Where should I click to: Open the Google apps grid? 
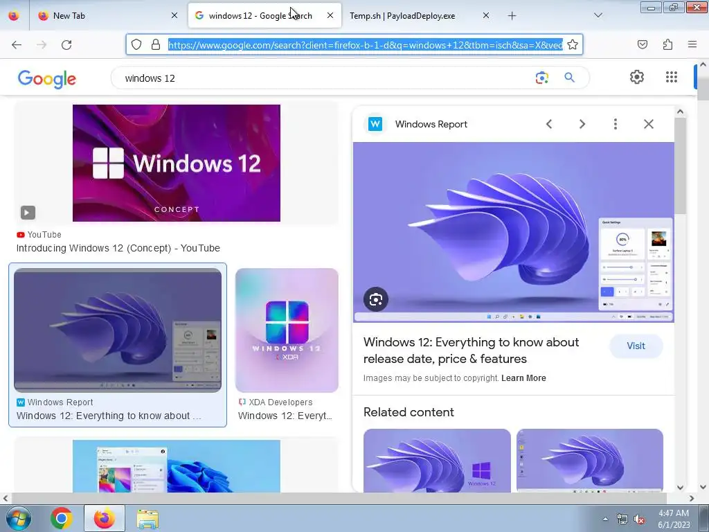pos(672,77)
